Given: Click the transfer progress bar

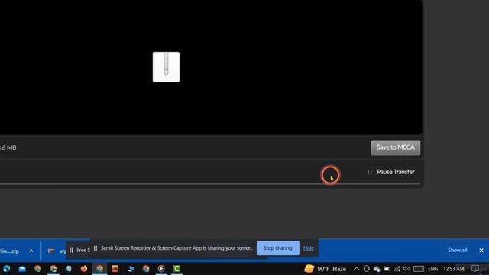Looking at the screenshot, I should (x=210, y=184).
